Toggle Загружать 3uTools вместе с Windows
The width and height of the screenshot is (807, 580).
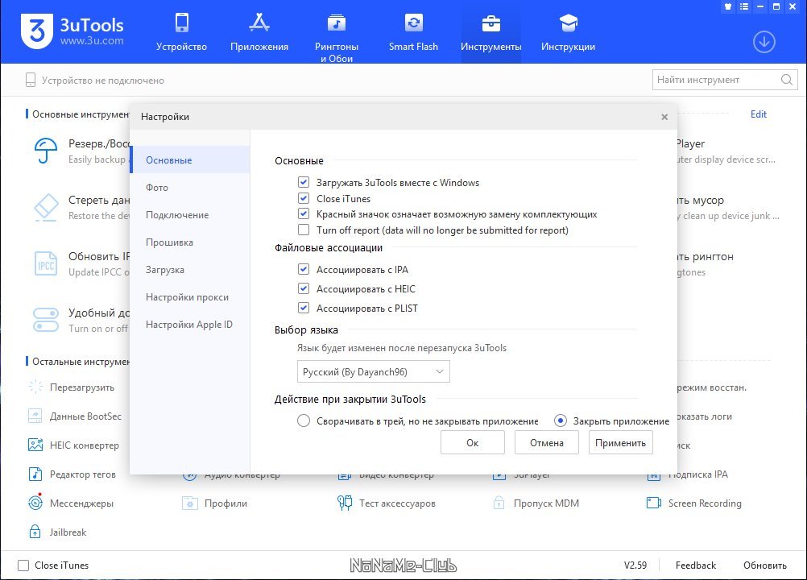coord(304,182)
